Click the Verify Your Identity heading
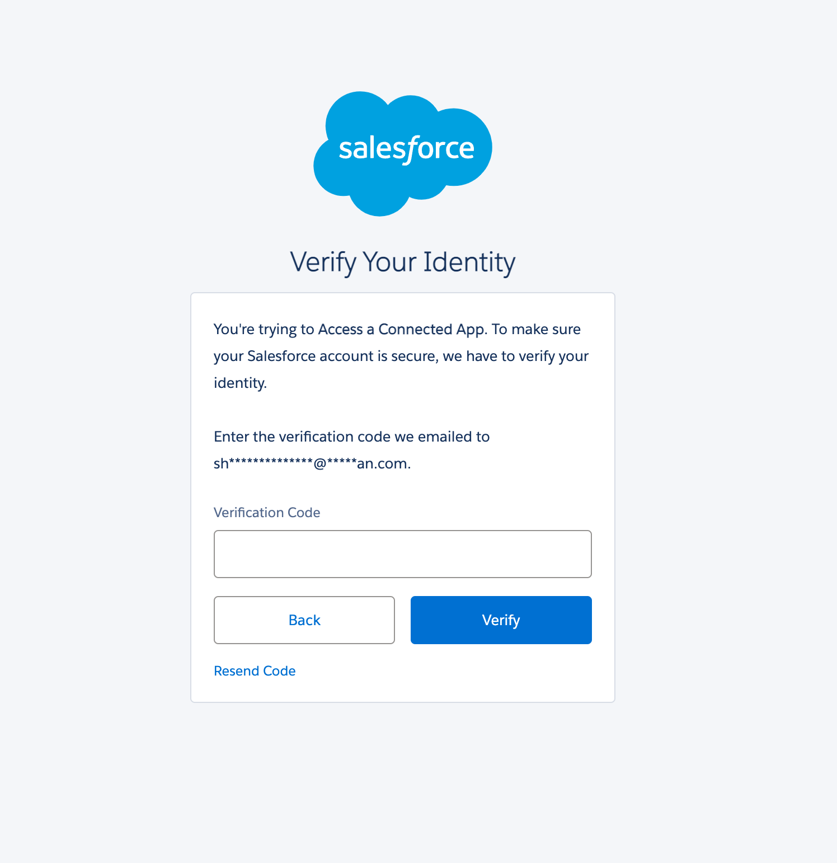Viewport: 837px width, 863px height. coord(402,261)
